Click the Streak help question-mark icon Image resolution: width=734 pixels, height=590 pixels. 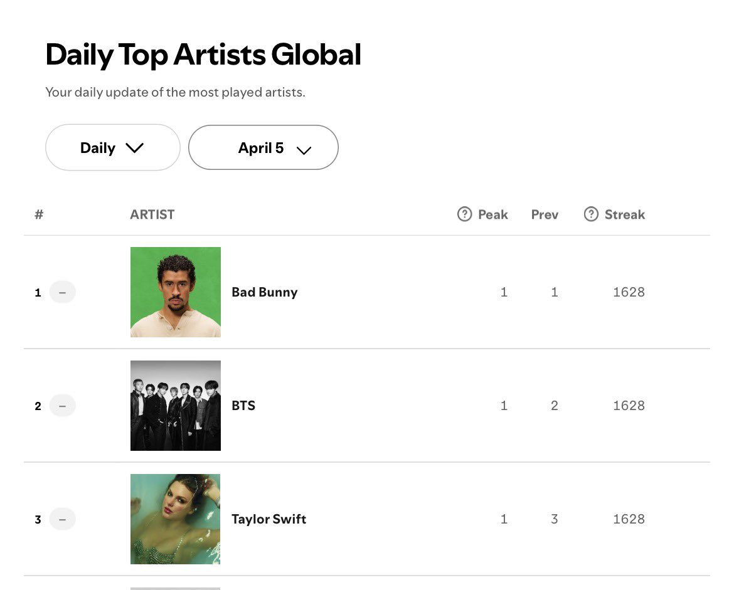pos(591,214)
